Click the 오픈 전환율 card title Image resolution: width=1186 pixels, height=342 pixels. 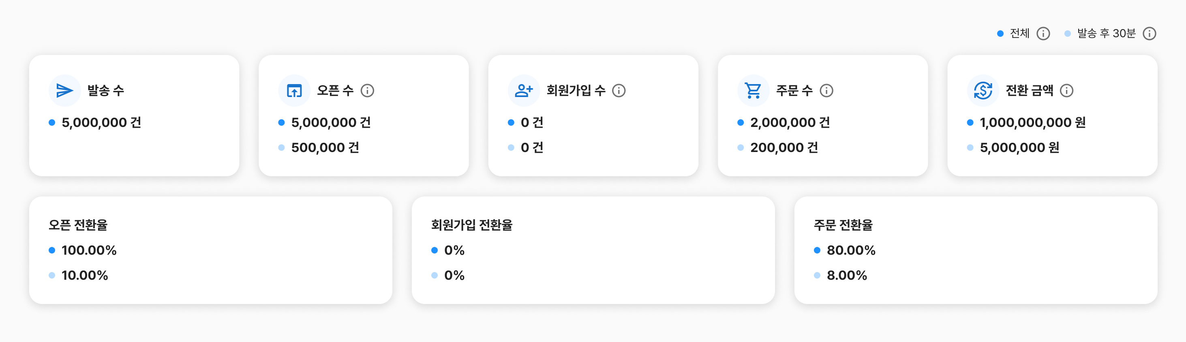tap(78, 225)
